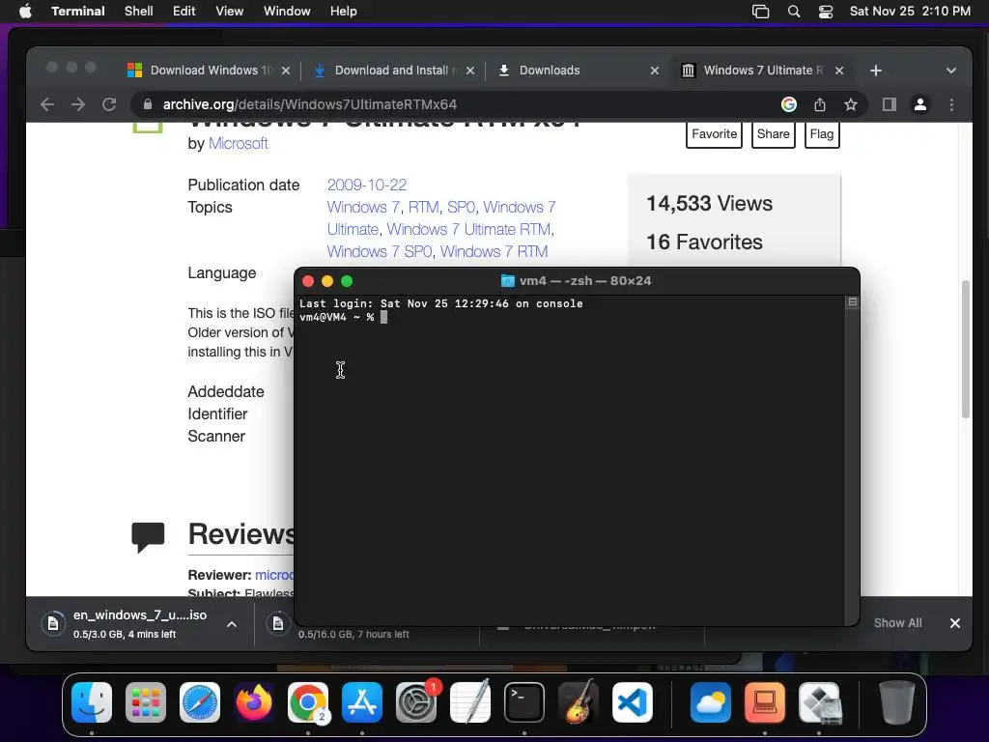Open Spotlight search in menu bar

click(x=794, y=12)
